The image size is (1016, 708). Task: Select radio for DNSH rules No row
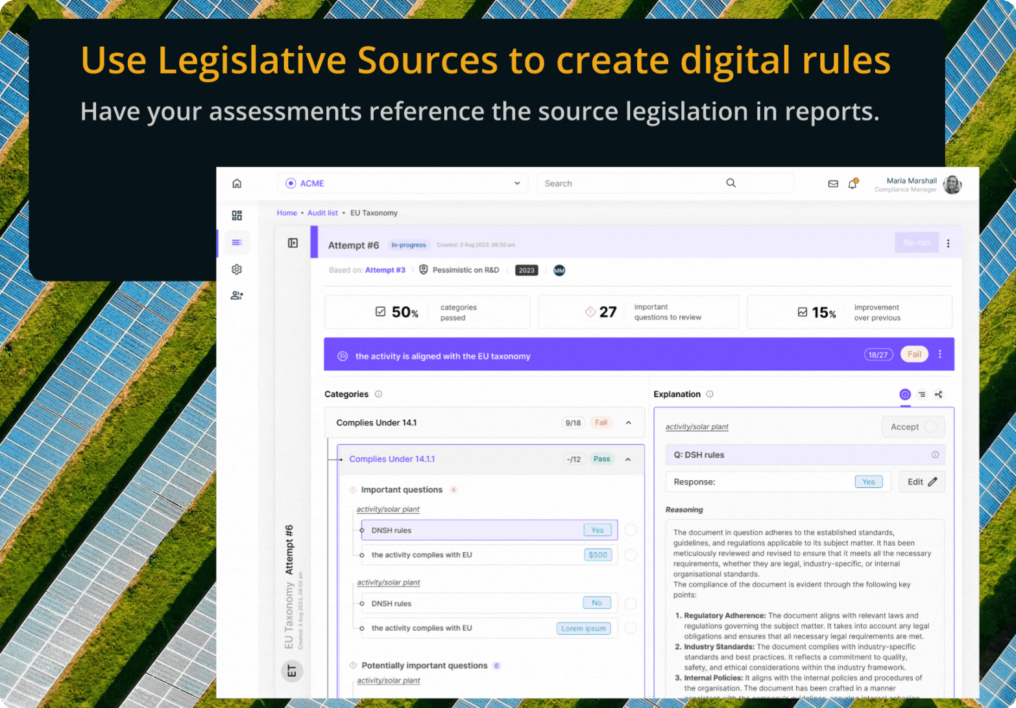pyautogui.click(x=630, y=604)
